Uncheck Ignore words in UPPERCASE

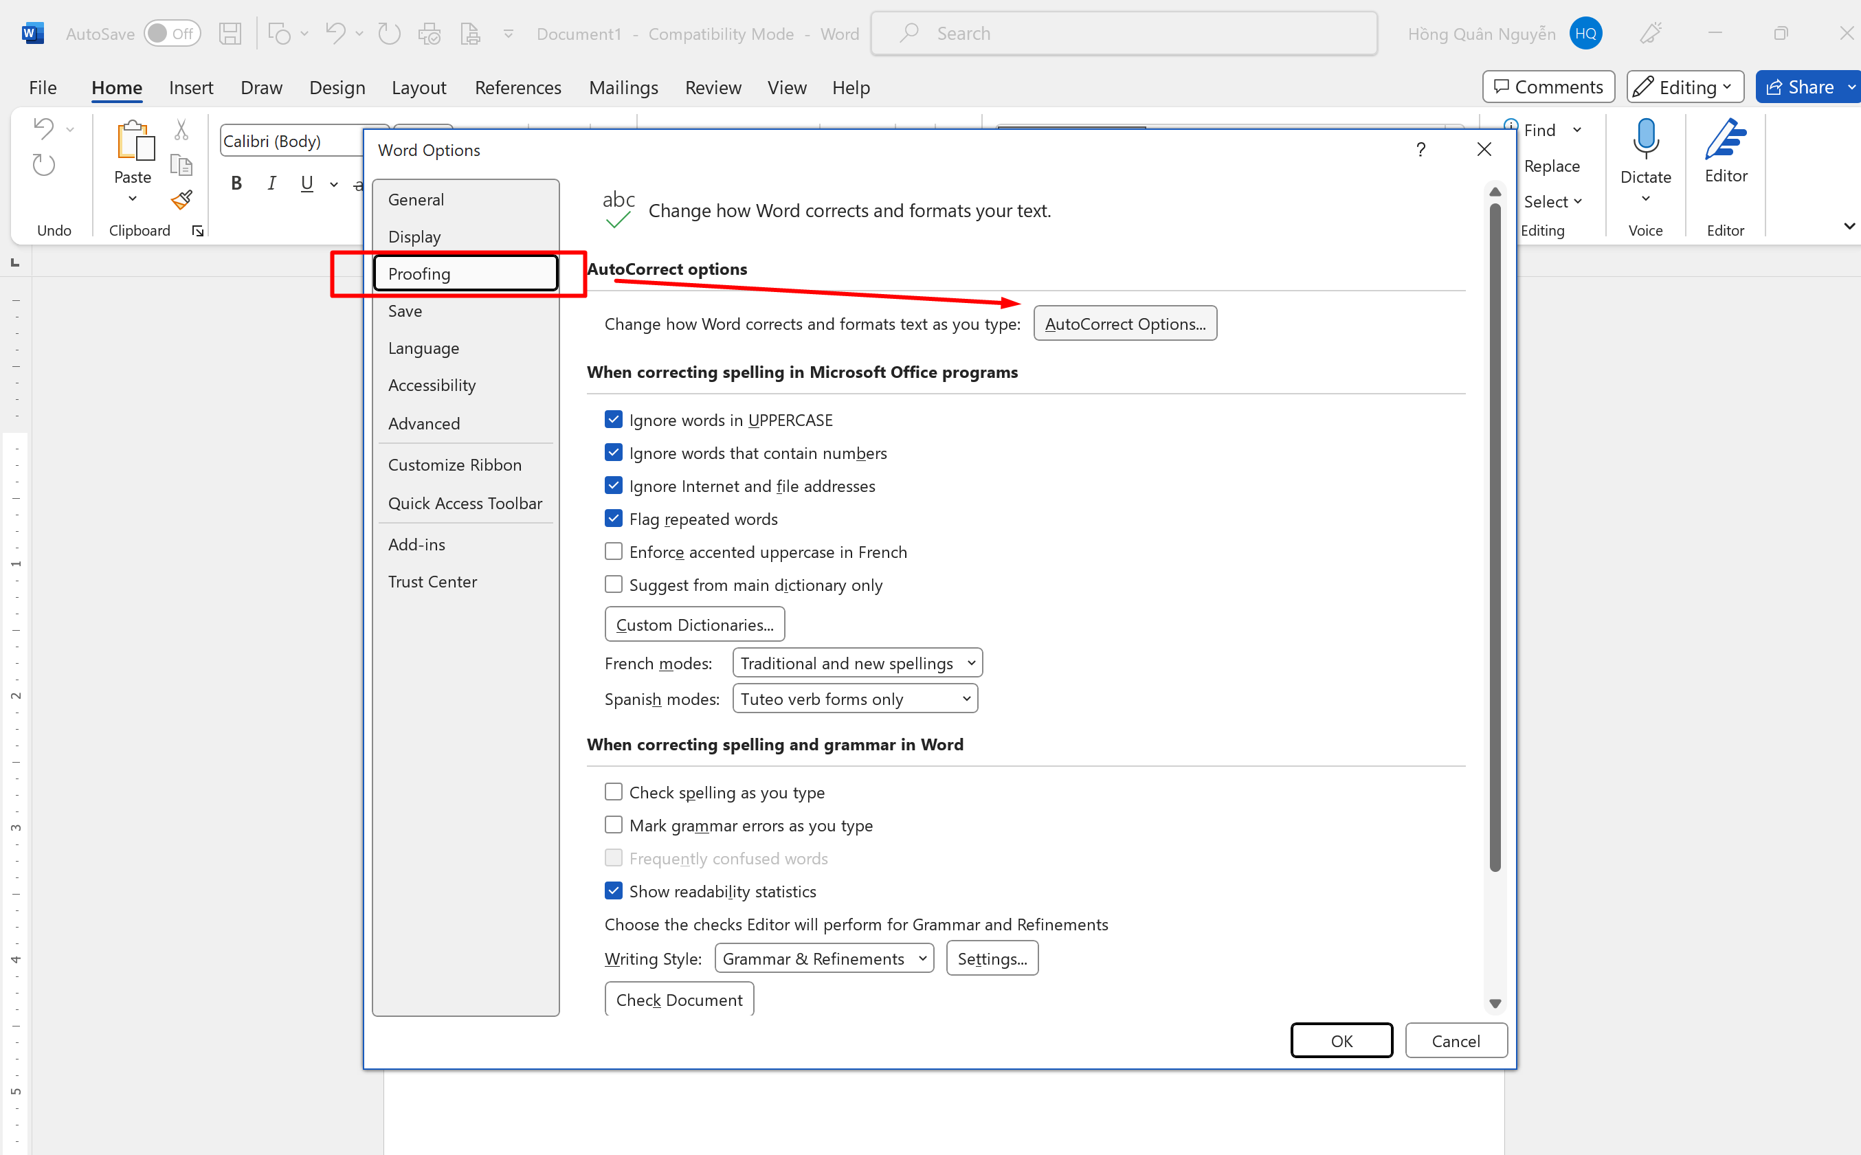point(614,419)
